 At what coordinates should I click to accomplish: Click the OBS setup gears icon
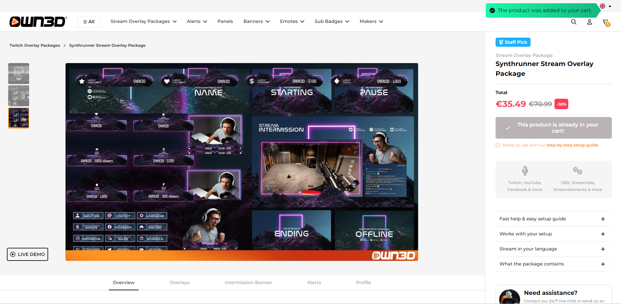[577, 170]
